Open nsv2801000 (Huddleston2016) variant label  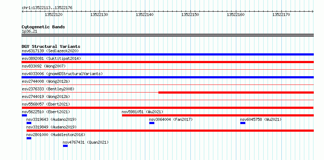[56, 135]
